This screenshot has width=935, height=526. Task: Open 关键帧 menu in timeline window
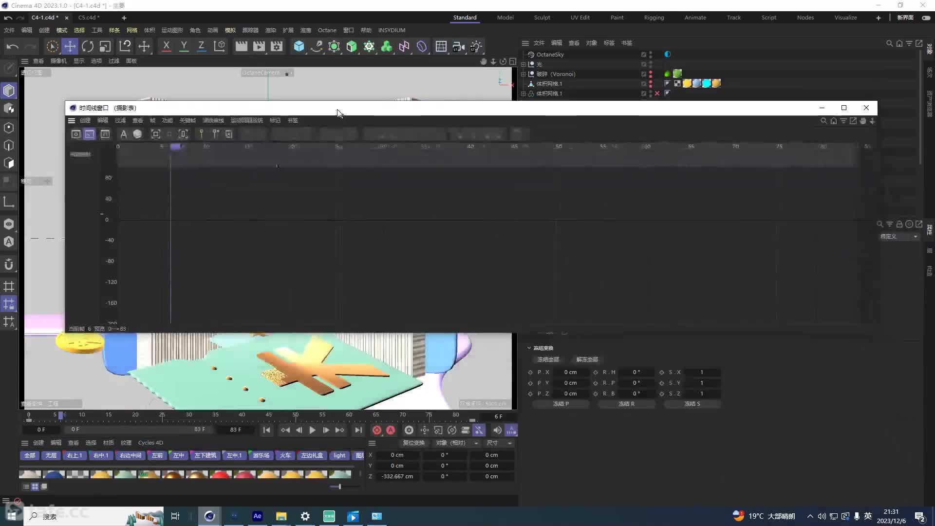pyautogui.click(x=187, y=120)
